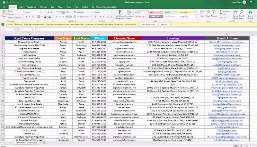This screenshot has width=257, height=147.
Task: Apply the Bad cell style
Action: coord(156,12)
